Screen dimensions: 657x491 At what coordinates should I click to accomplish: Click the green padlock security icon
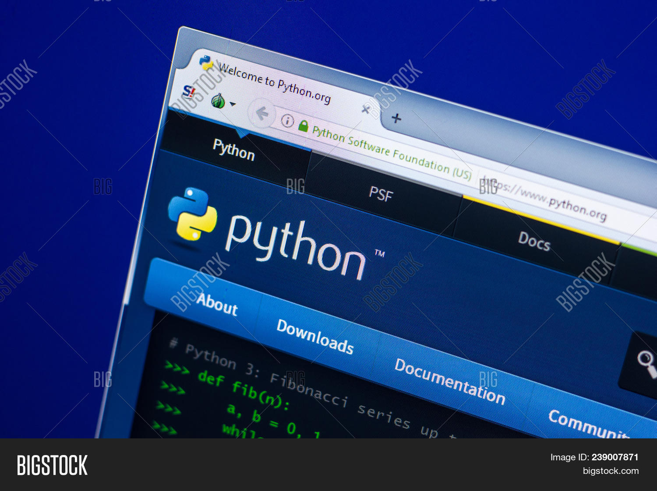pyautogui.click(x=303, y=126)
